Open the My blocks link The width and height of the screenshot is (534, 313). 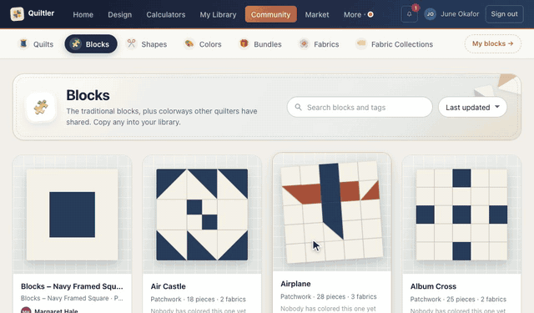[x=493, y=43]
